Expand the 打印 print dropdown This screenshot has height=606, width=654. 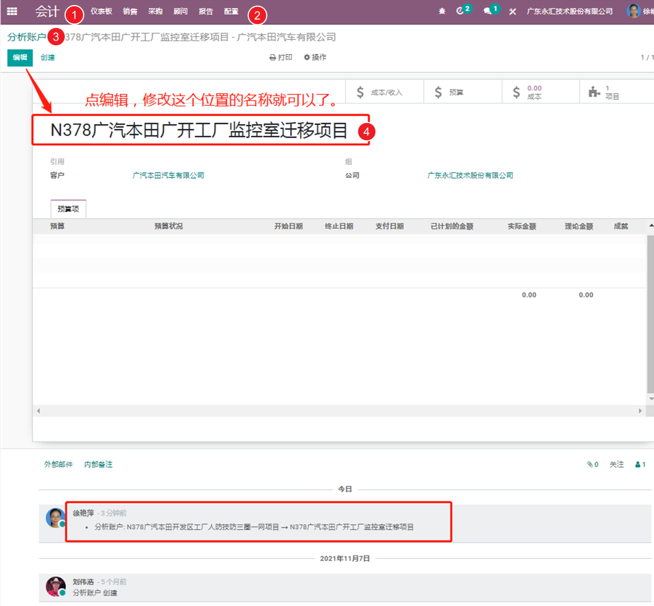281,57
